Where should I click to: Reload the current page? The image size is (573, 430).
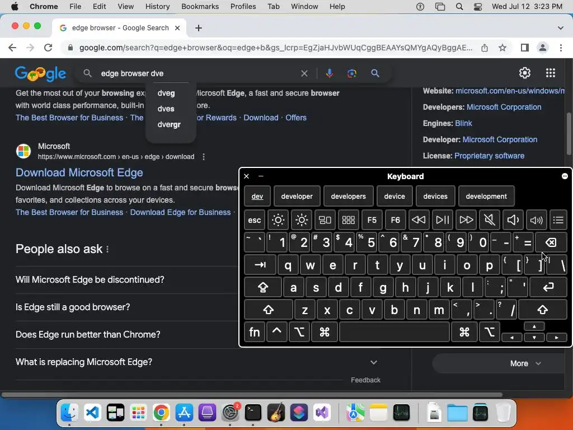[x=48, y=48]
